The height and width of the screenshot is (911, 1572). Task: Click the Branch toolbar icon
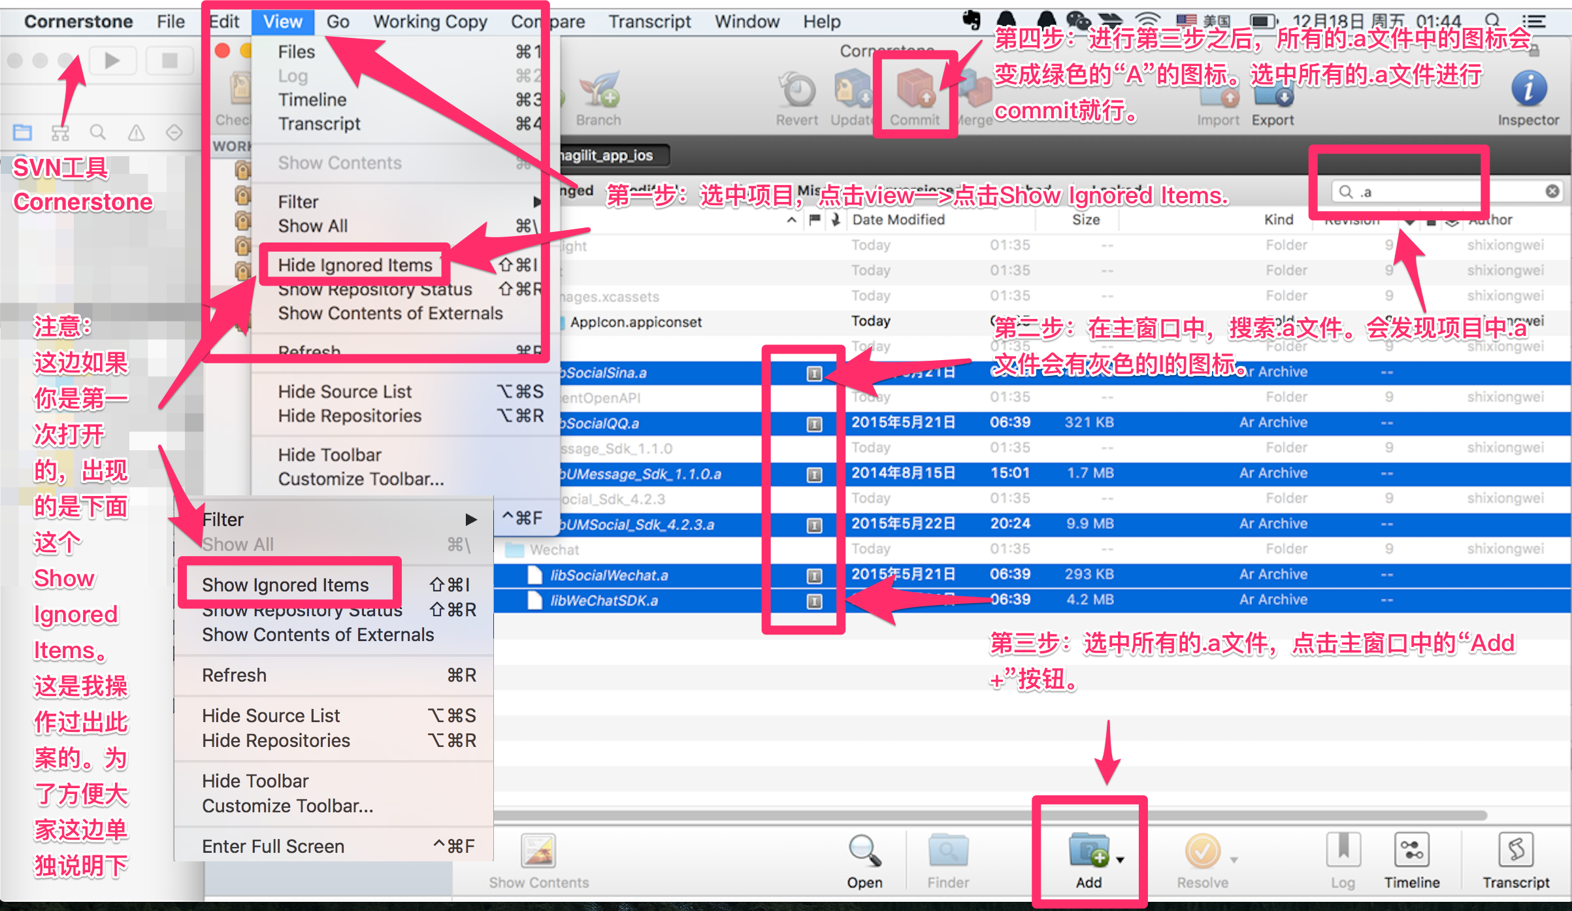point(598,89)
